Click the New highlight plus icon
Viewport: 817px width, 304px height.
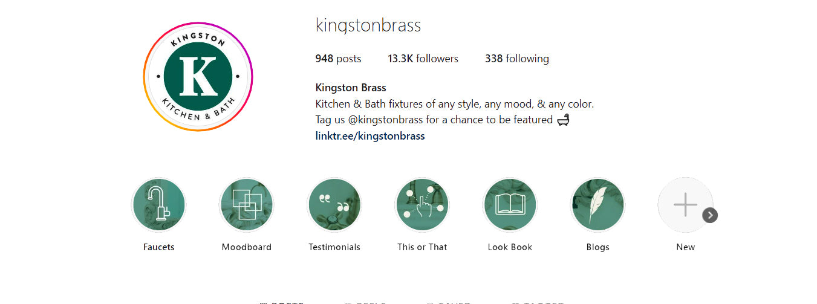(685, 204)
